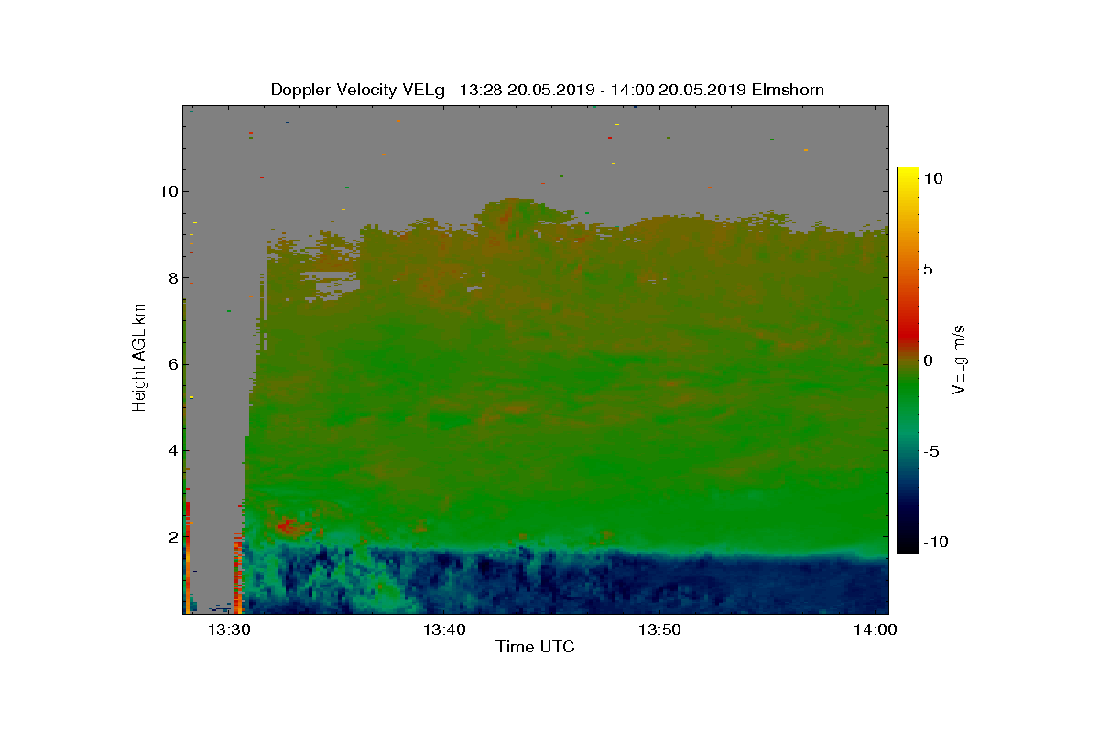Click the colorbar value label 5

point(928,269)
